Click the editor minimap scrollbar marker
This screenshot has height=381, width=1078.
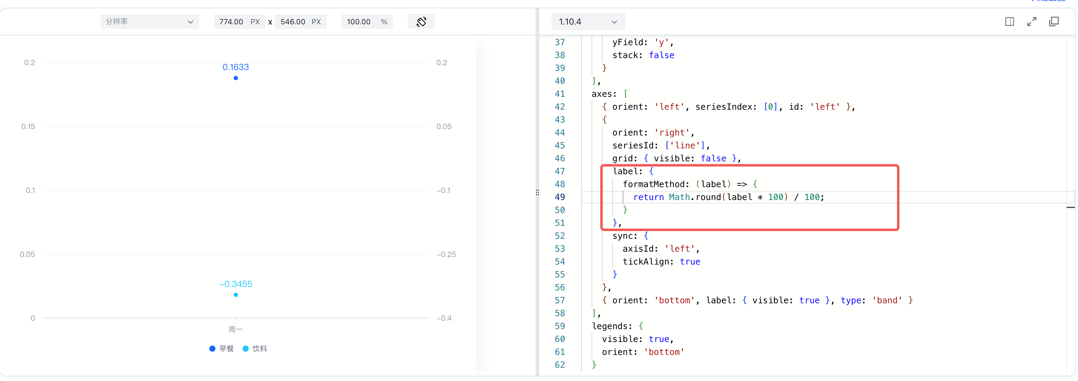point(1071,207)
